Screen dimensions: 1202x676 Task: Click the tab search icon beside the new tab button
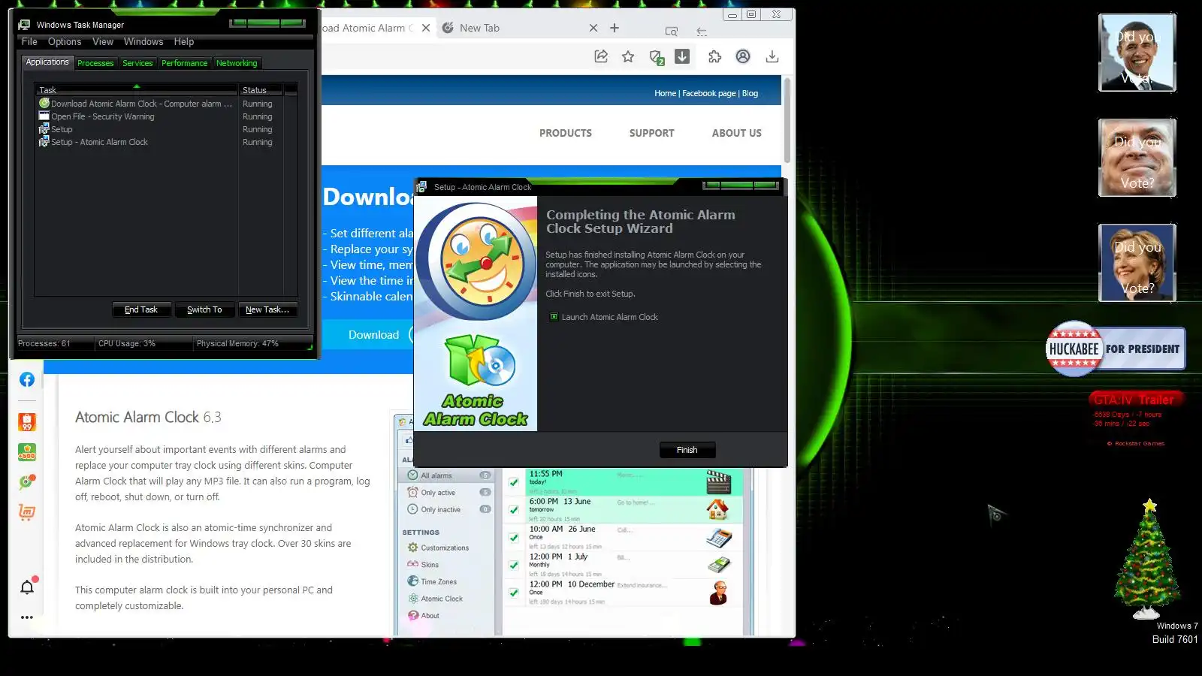(672, 31)
